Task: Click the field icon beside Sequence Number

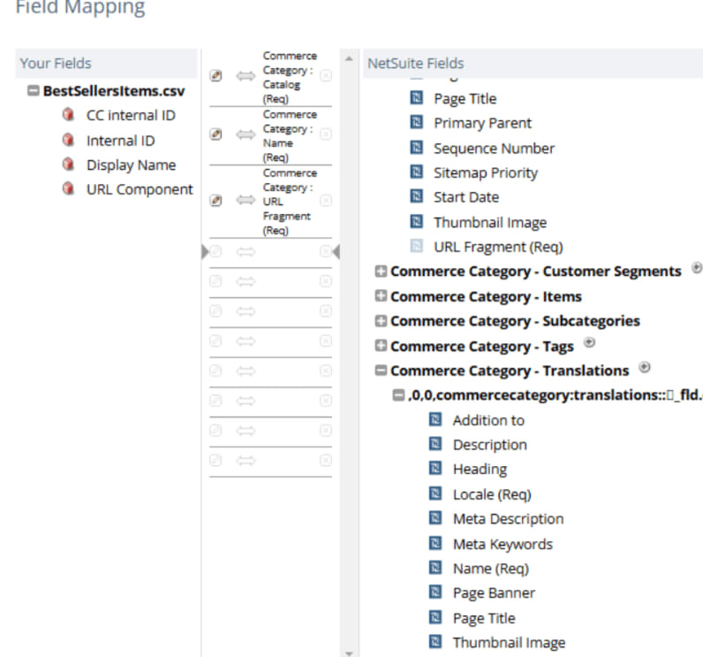Action: [417, 147]
